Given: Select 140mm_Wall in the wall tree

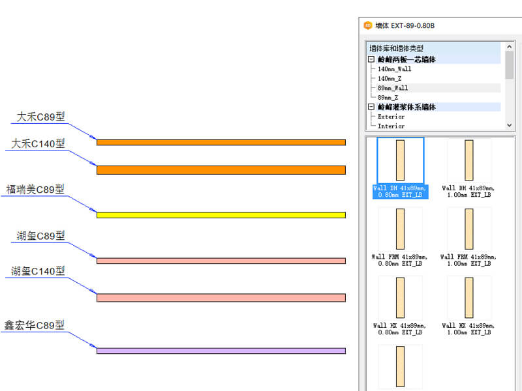Looking at the screenshot, I should 395,69.
